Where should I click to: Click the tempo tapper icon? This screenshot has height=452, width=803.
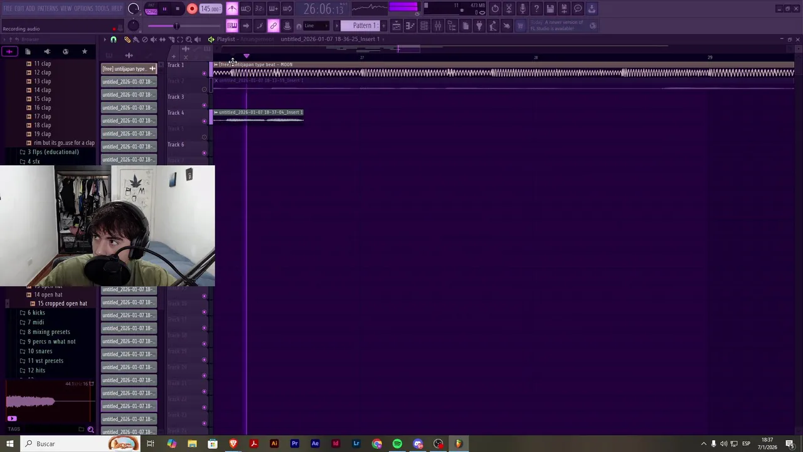pos(493,26)
